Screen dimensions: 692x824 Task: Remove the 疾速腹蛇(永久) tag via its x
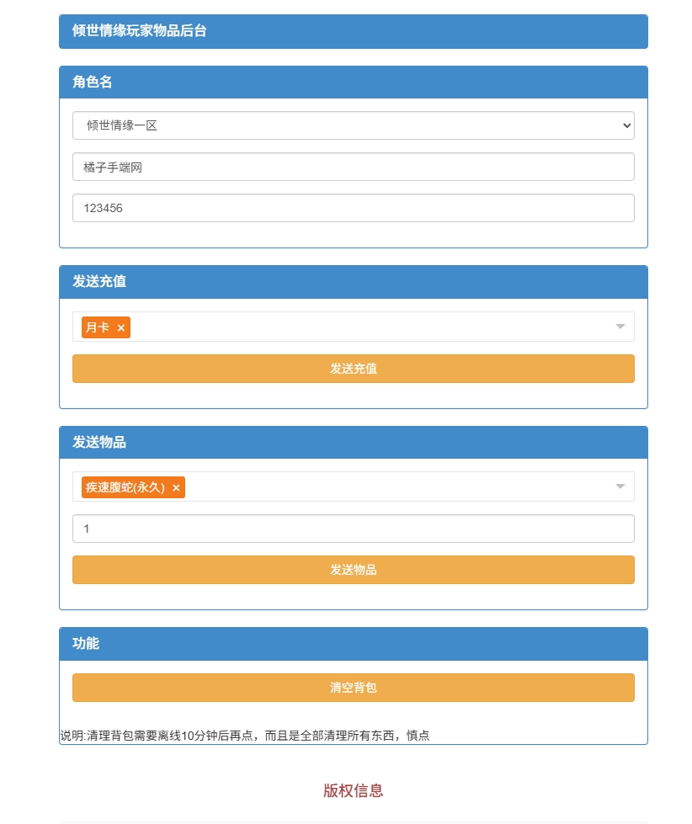pyautogui.click(x=176, y=487)
